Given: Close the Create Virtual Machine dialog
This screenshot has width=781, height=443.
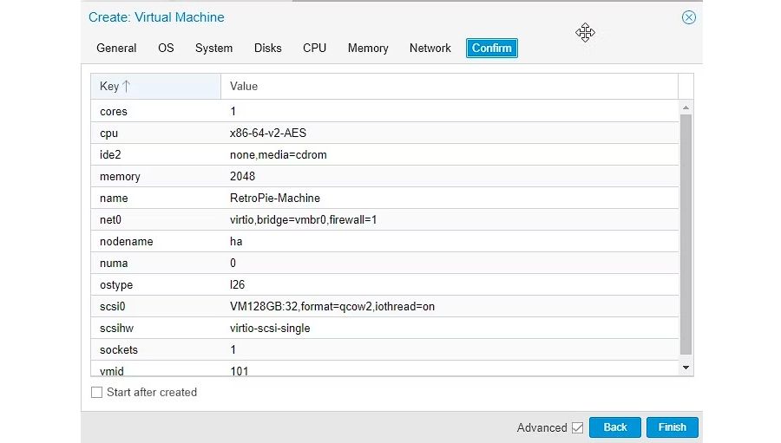Looking at the screenshot, I should click(688, 17).
